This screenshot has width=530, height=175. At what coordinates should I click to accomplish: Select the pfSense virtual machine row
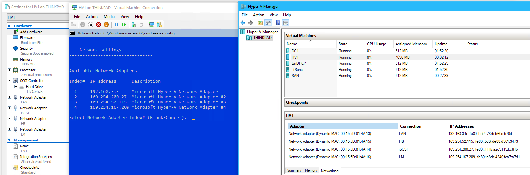coord(407,70)
